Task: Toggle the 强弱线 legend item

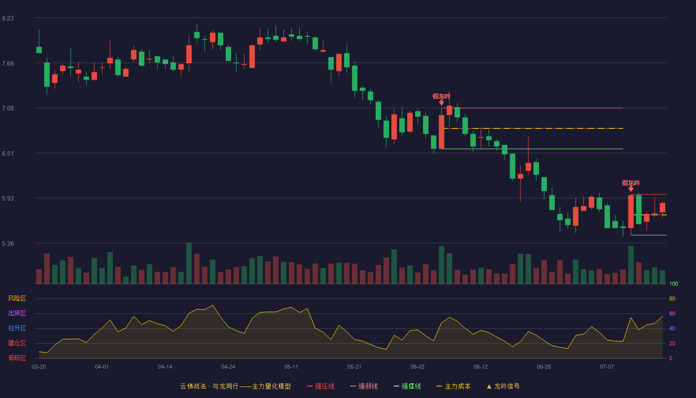Action: pos(364,386)
